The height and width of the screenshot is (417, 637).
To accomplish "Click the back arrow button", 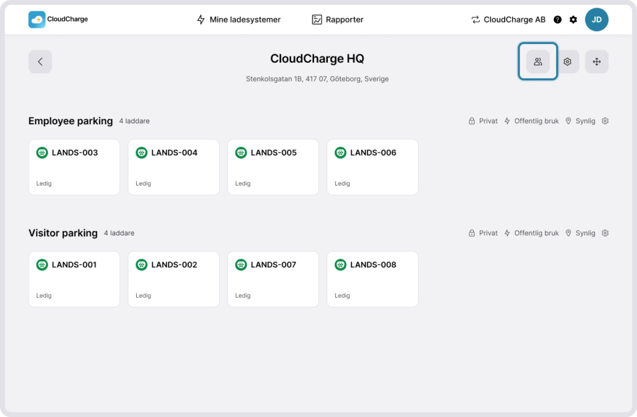I will (x=40, y=62).
